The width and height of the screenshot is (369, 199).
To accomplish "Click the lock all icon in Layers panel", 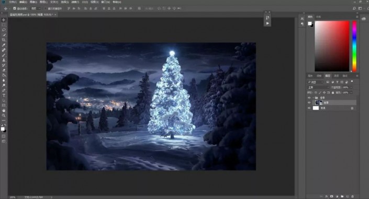I will pyautogui.click(x=333, y=92).
